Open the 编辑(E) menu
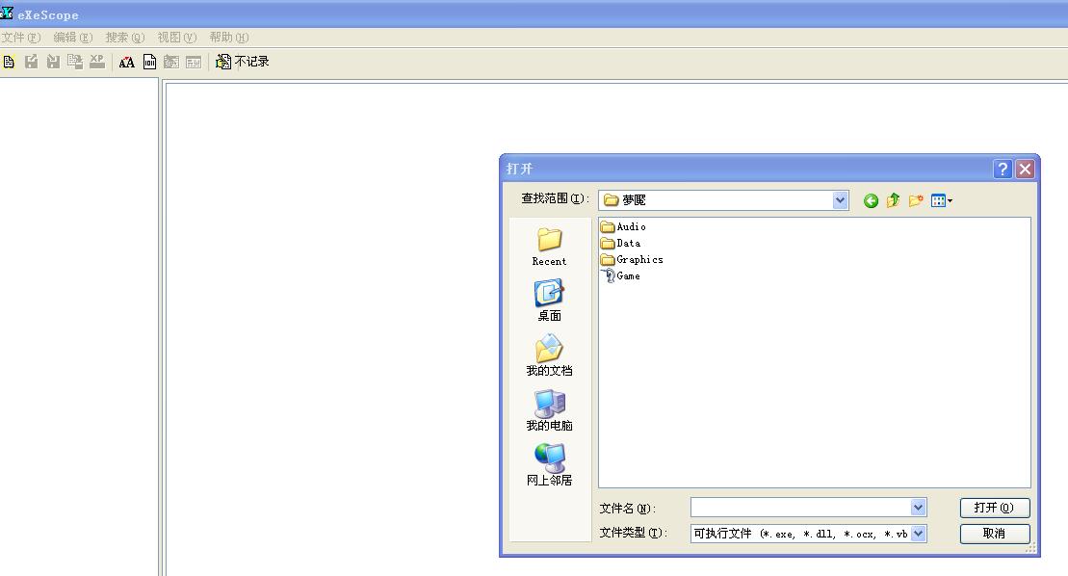The width and height of the screenshot is (1068, 576). (x=73, y=38)
